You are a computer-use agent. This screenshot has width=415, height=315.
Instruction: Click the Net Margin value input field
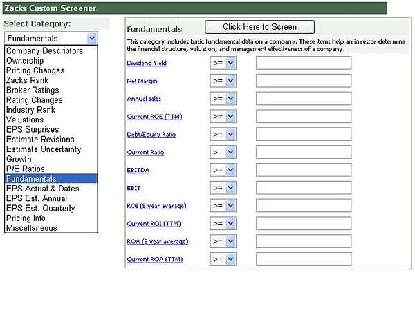(304, 81)
